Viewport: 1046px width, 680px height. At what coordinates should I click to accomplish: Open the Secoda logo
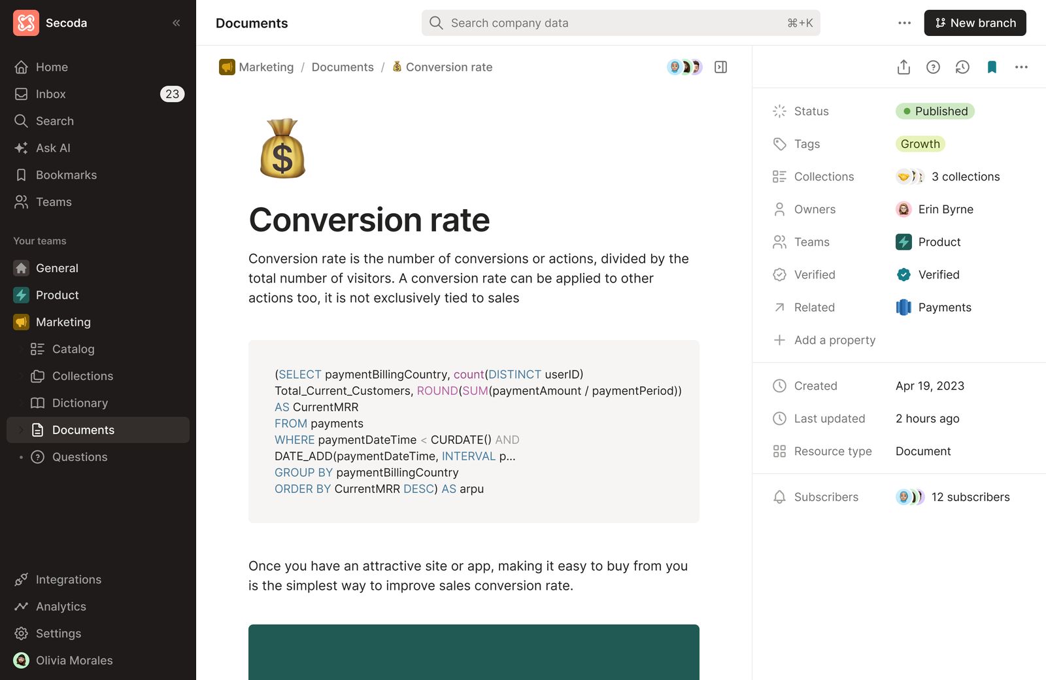[x=26, y=23]
